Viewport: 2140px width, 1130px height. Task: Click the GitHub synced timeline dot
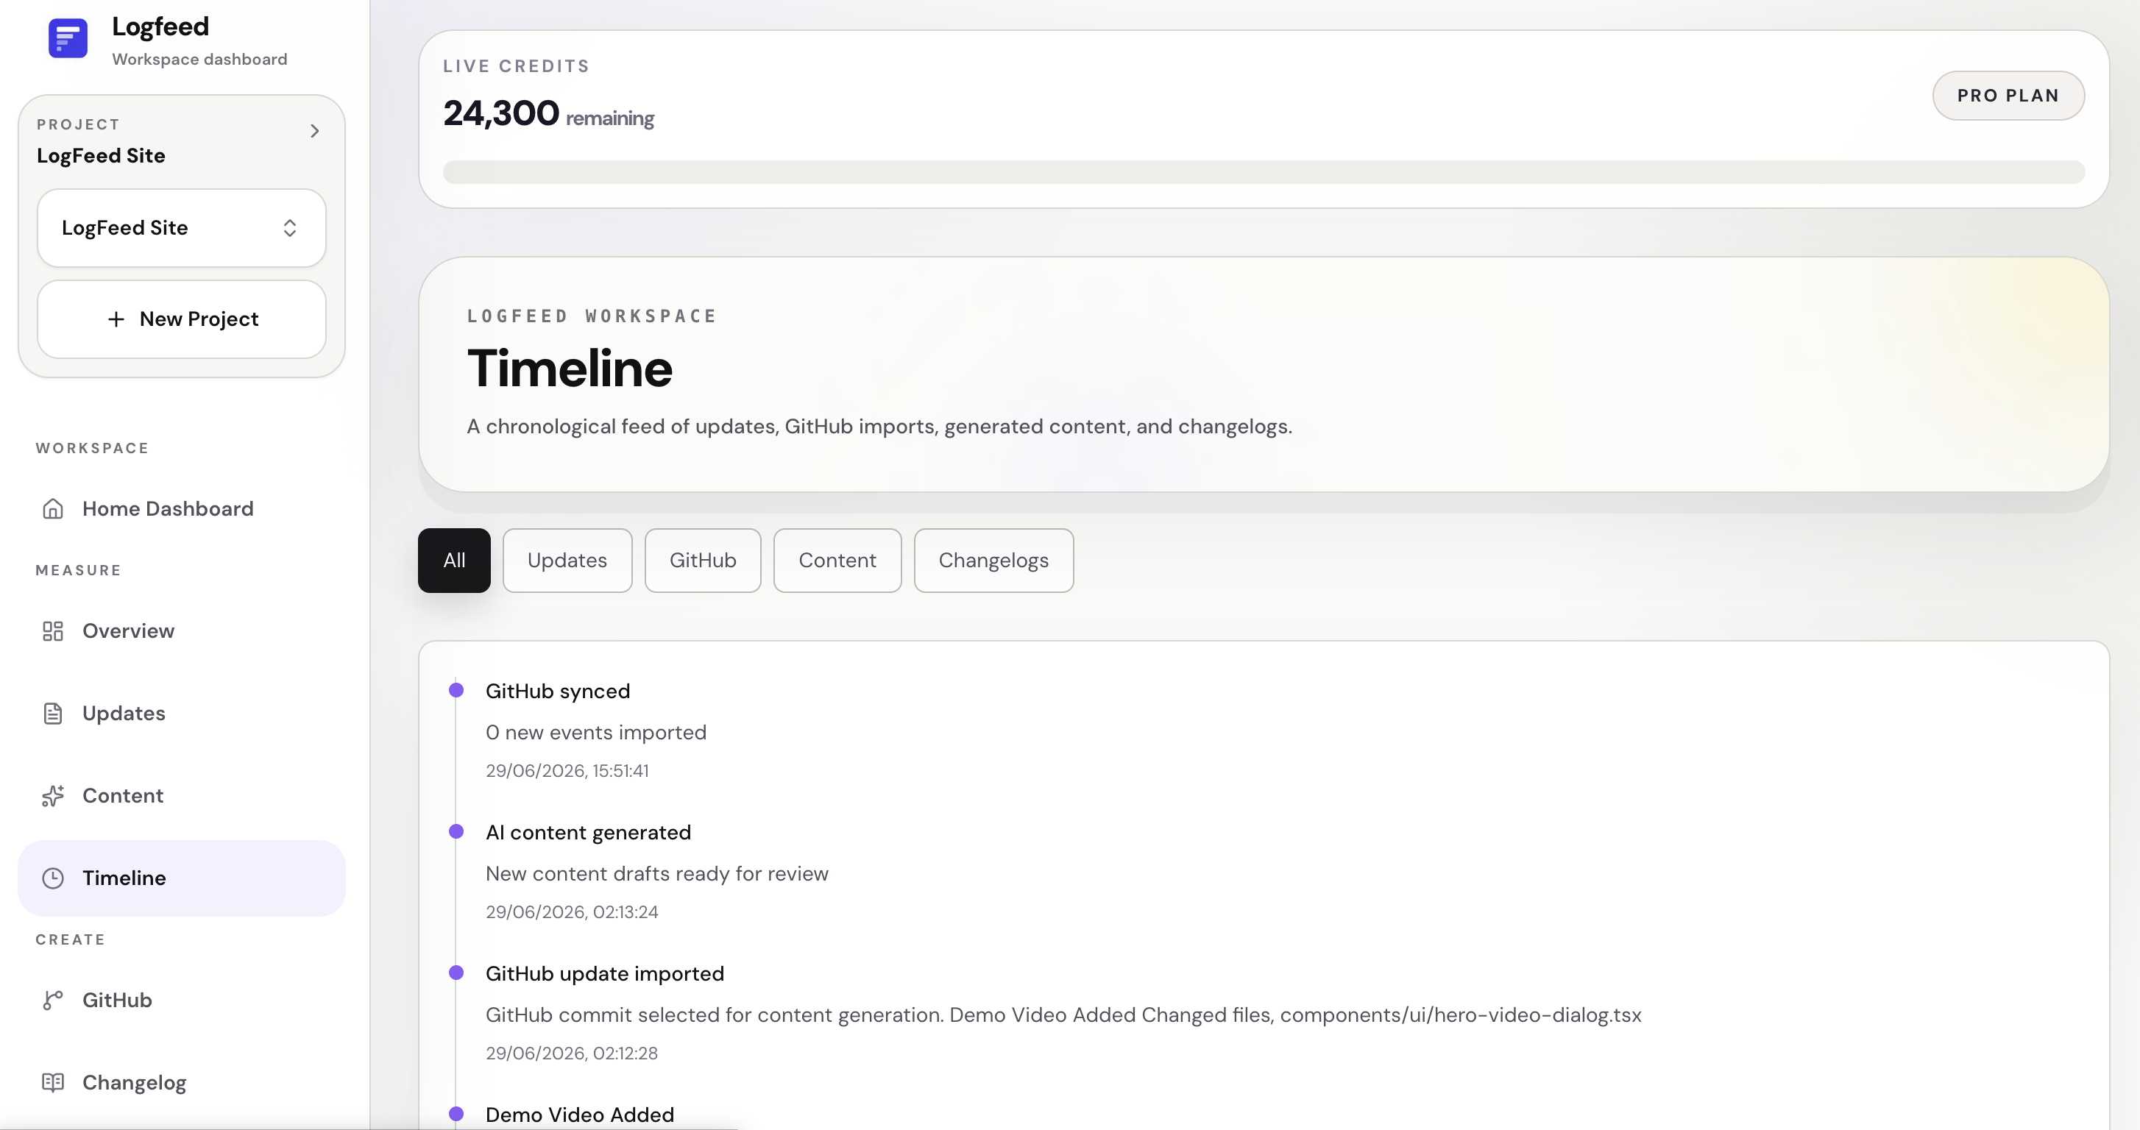coord(456,690)
